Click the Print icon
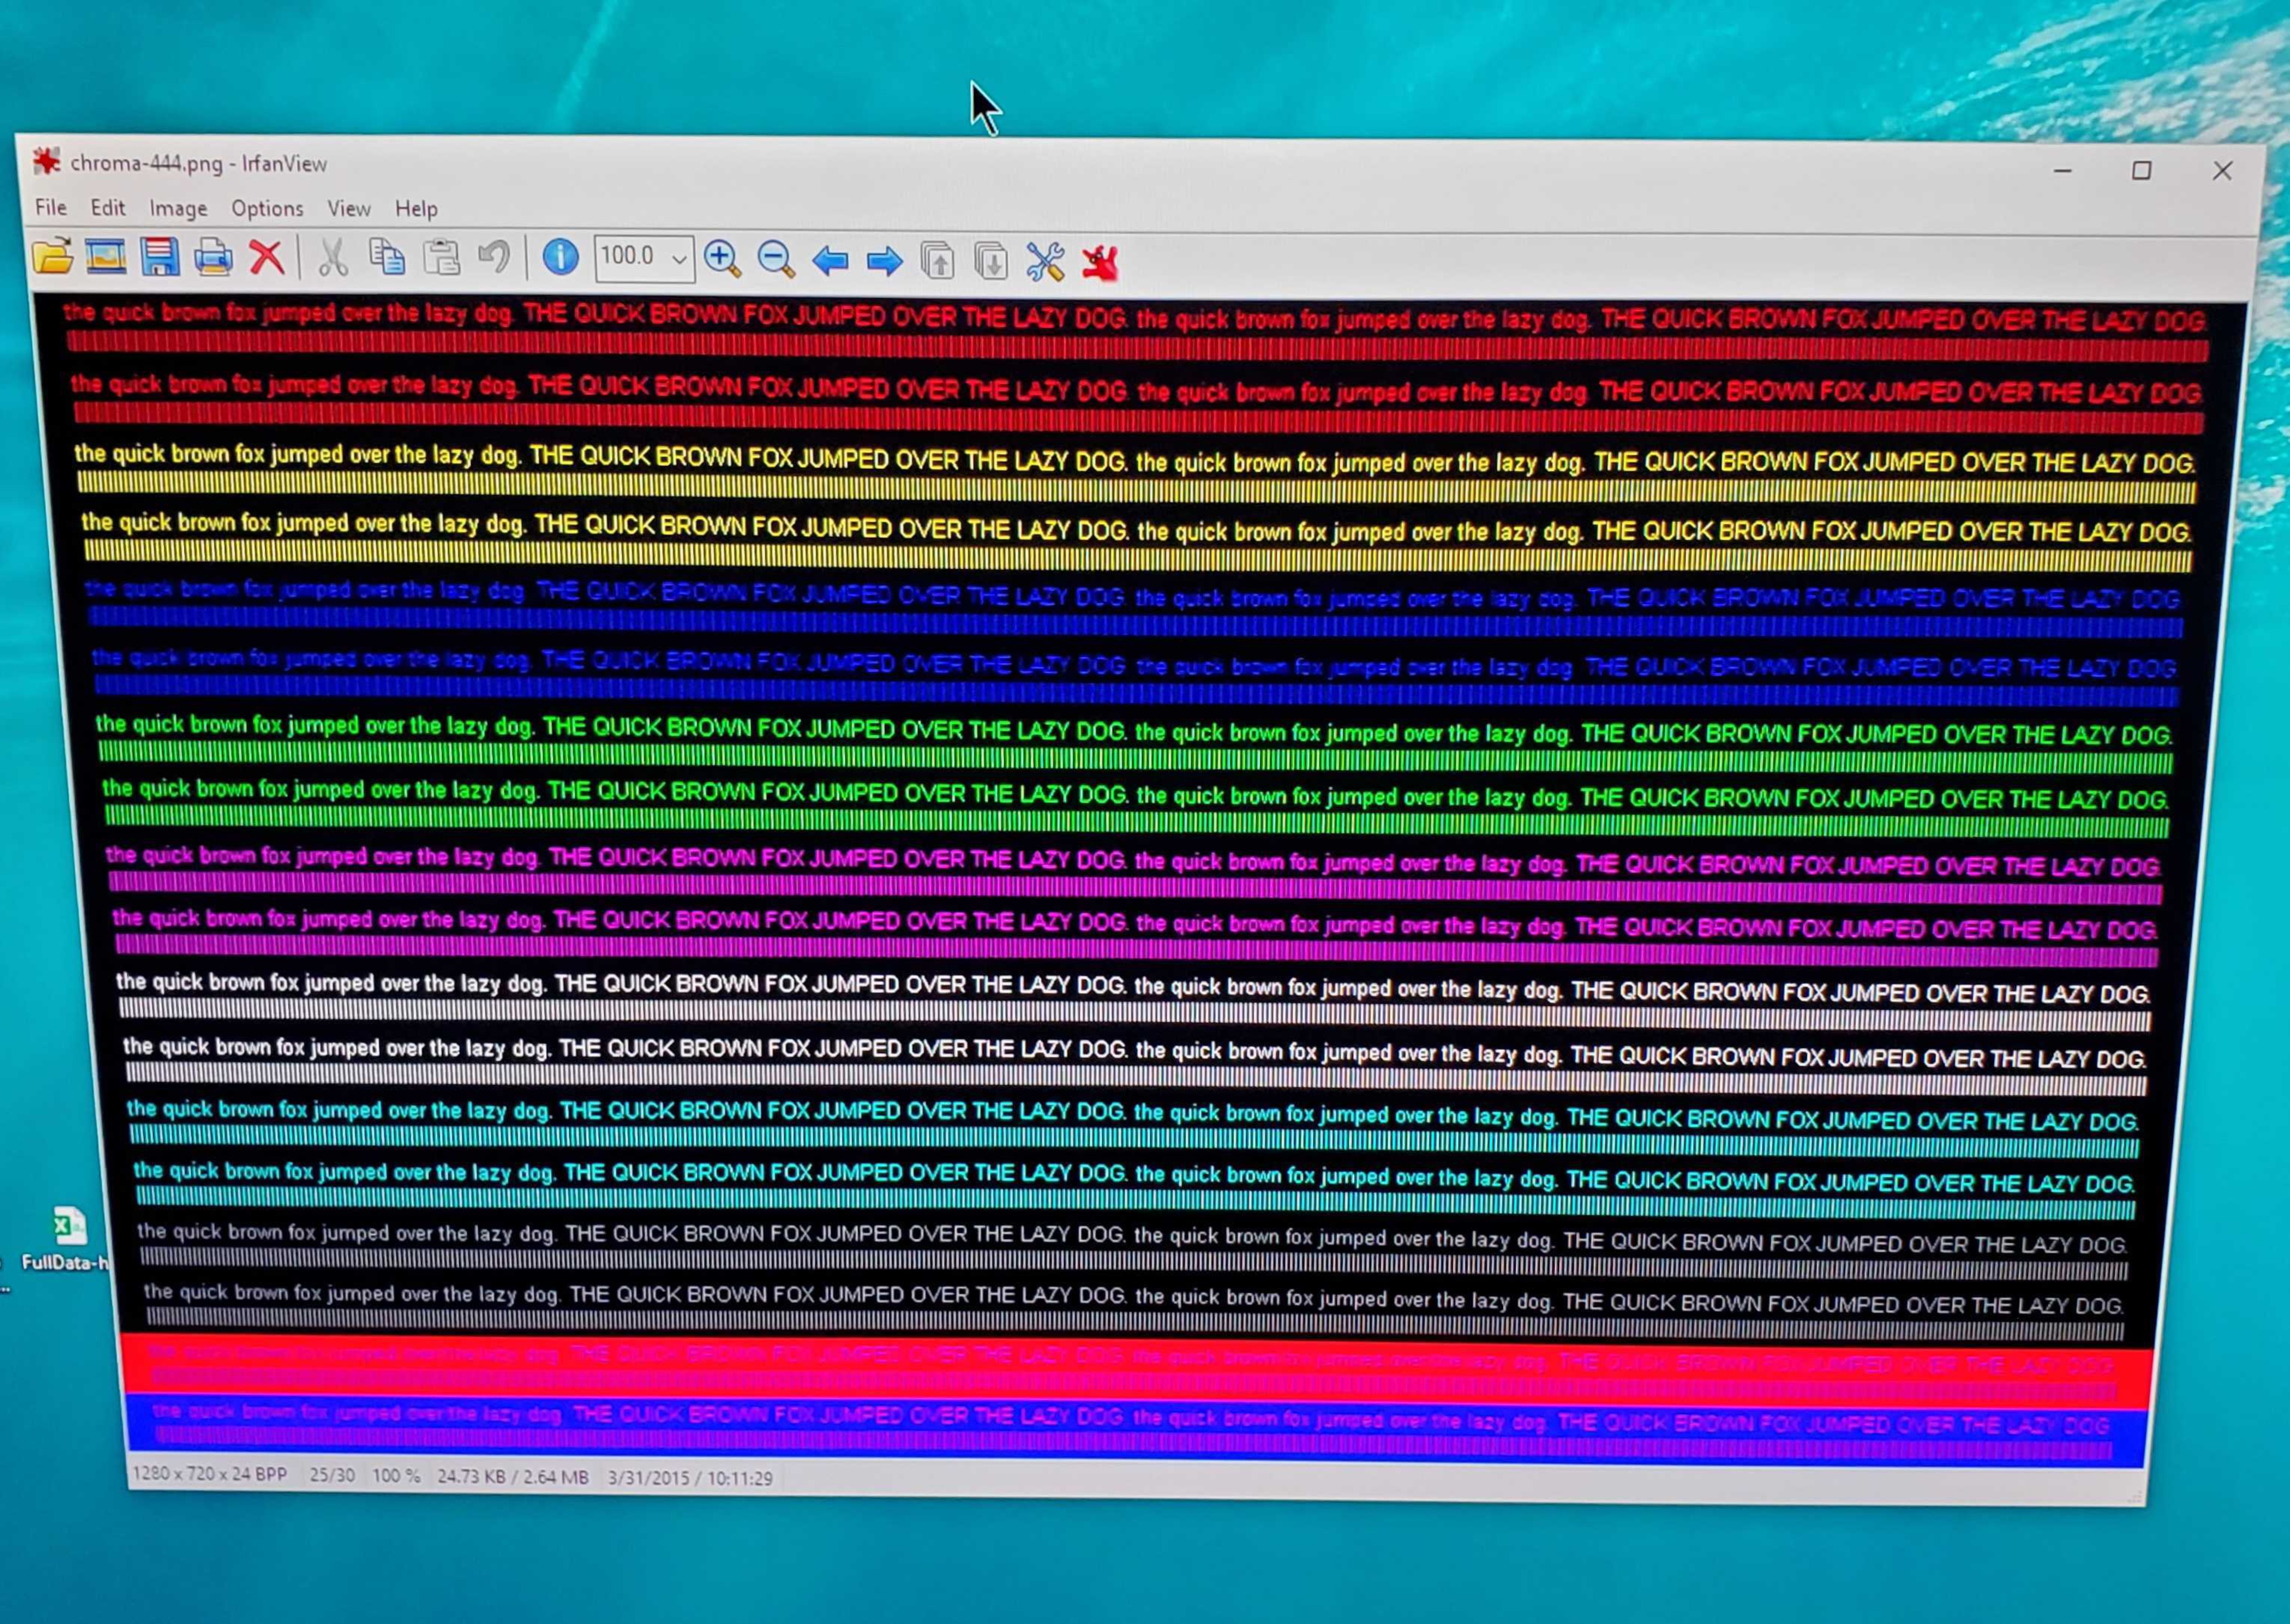The image size is (2290, 1624). (213, 258)
